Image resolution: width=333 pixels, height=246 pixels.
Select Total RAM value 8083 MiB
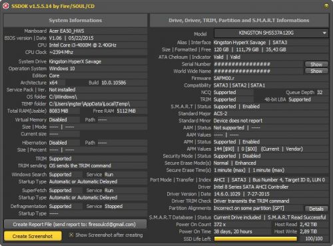click(x=59, y=111)
